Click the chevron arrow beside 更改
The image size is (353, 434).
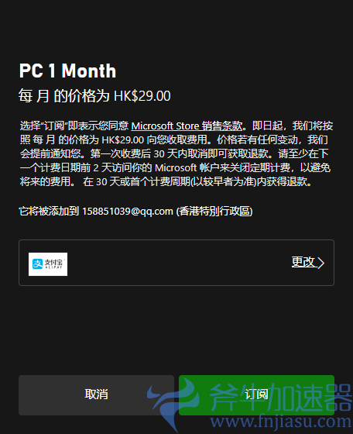click(x=320, y=263)
